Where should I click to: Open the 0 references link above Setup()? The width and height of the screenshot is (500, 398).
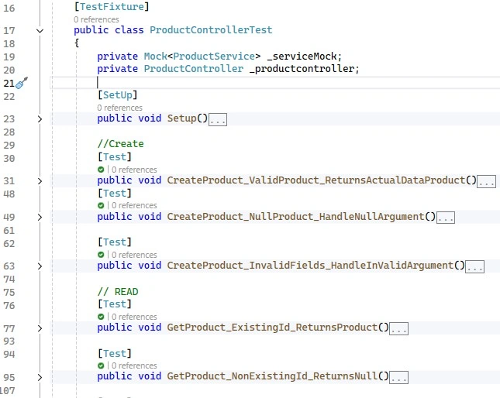click(120, 108)
